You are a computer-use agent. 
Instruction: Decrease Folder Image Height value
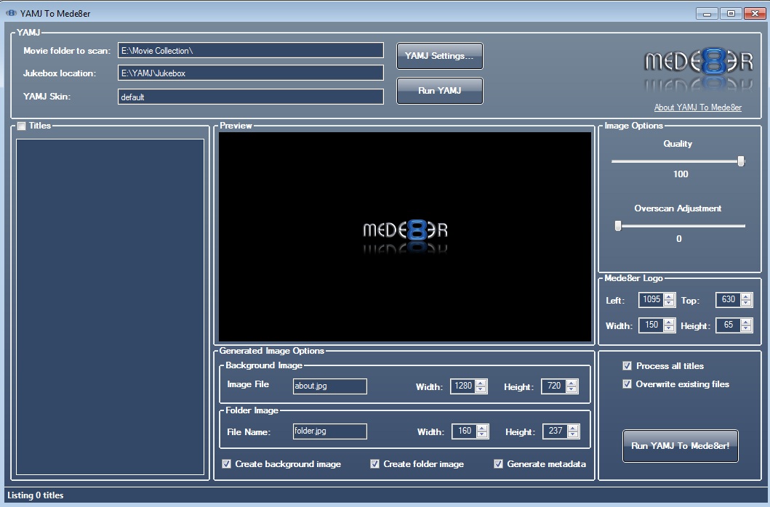click(x=573, y=435)
